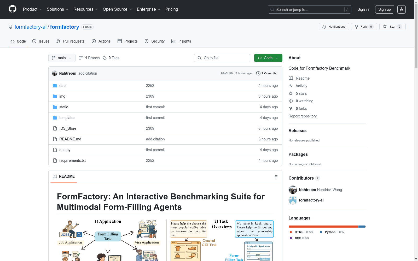Screen dimensions: 418x261
Task: Click the app.py file icon
Action: (55, 150)
